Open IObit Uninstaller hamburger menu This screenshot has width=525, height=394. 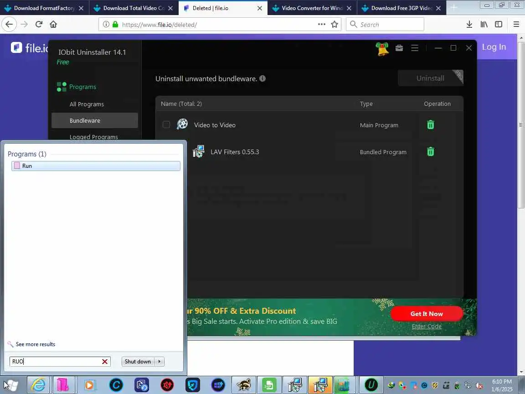click(415, 48)
